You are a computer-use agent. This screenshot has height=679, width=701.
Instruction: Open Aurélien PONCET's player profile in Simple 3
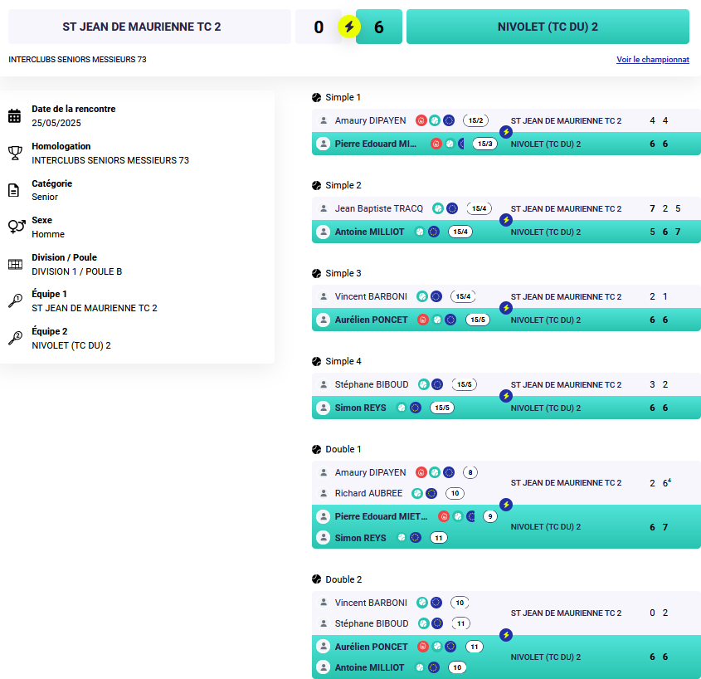pyautogui.click(x=371, y=320)
